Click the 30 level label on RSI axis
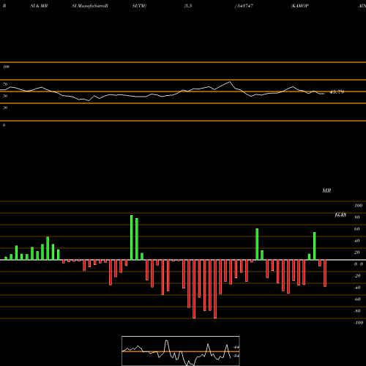This screenshot has width=366, height=366. click(x=5, y=108)
